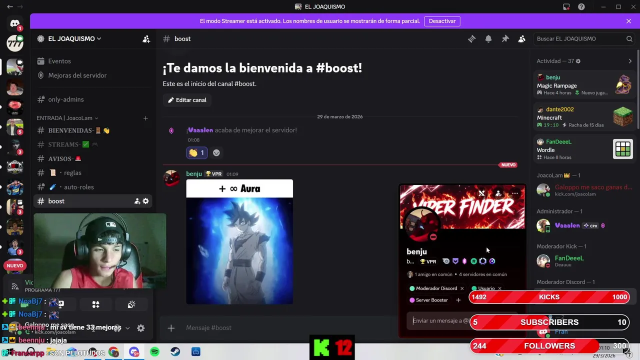Viewport: 640px width, 360px height.
Task: Open Discord direct messages home icon
Action: pyautogui.click(x=15, y=23)
